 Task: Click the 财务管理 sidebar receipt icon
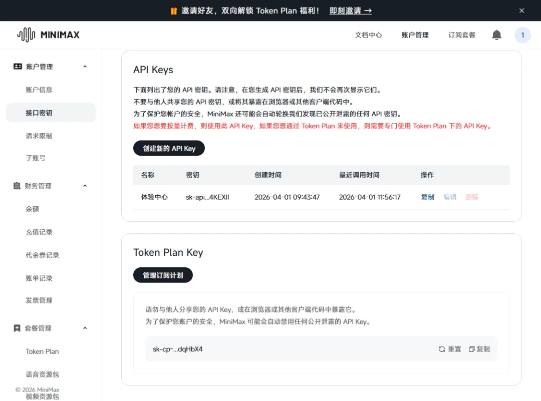17,186
